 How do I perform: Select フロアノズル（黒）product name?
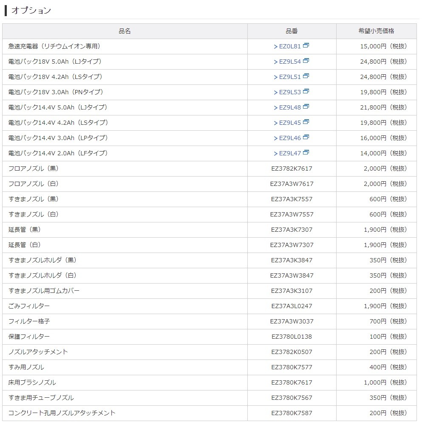tap(33, 168)
